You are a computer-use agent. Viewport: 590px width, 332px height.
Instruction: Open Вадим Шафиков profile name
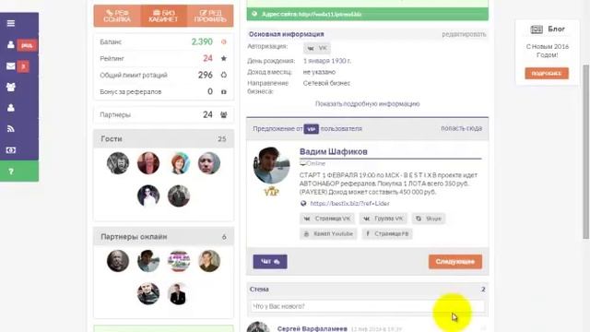pos(334,151)
